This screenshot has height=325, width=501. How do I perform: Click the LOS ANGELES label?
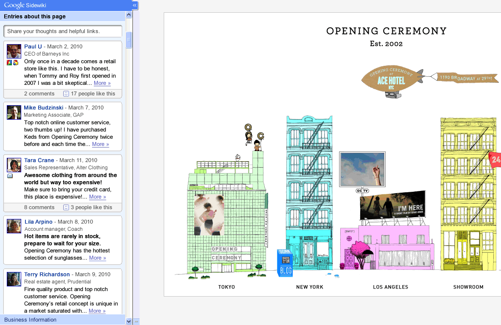[x=390, y=287]
